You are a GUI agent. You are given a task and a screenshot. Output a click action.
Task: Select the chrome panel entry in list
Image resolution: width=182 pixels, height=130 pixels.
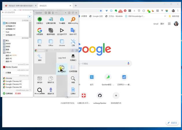coord(16,78)
